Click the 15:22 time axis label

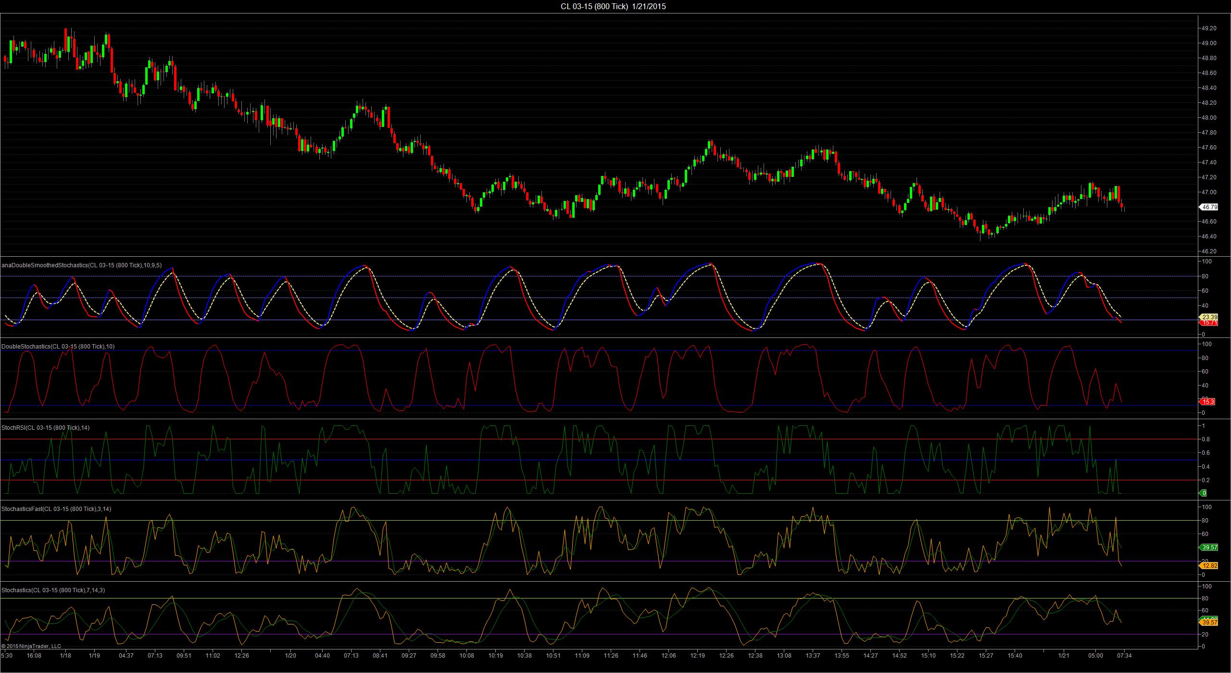coord(957,655)
